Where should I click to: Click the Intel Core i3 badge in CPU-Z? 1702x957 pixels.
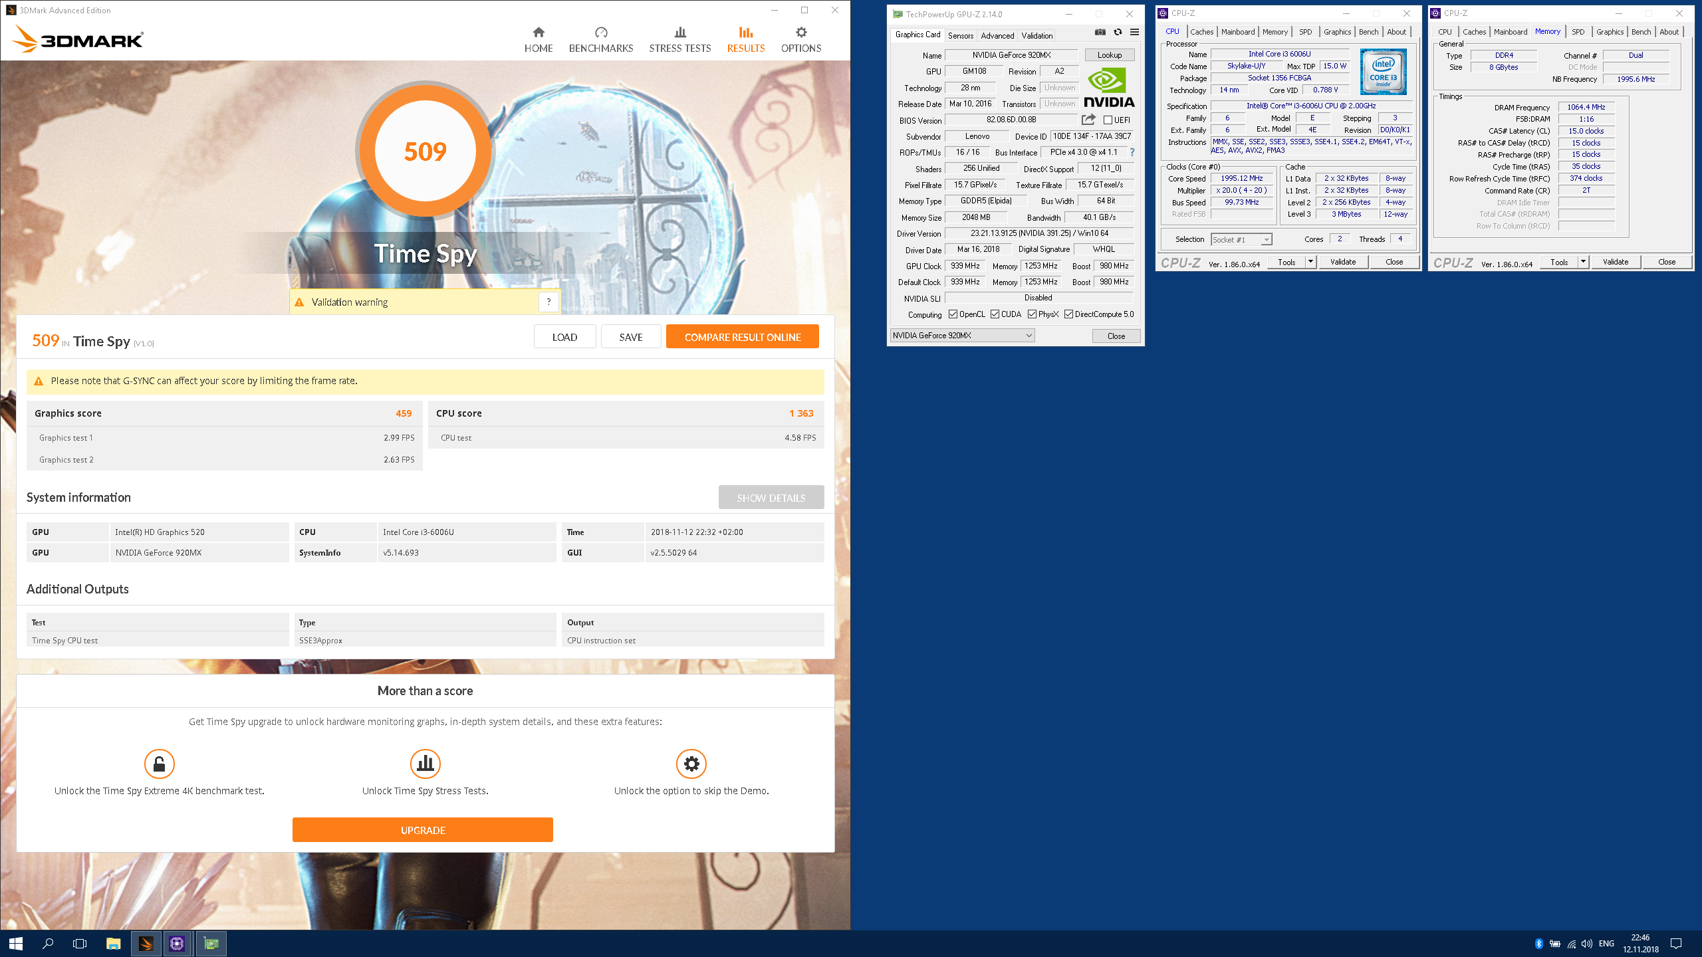click(x=1383, y=71)
